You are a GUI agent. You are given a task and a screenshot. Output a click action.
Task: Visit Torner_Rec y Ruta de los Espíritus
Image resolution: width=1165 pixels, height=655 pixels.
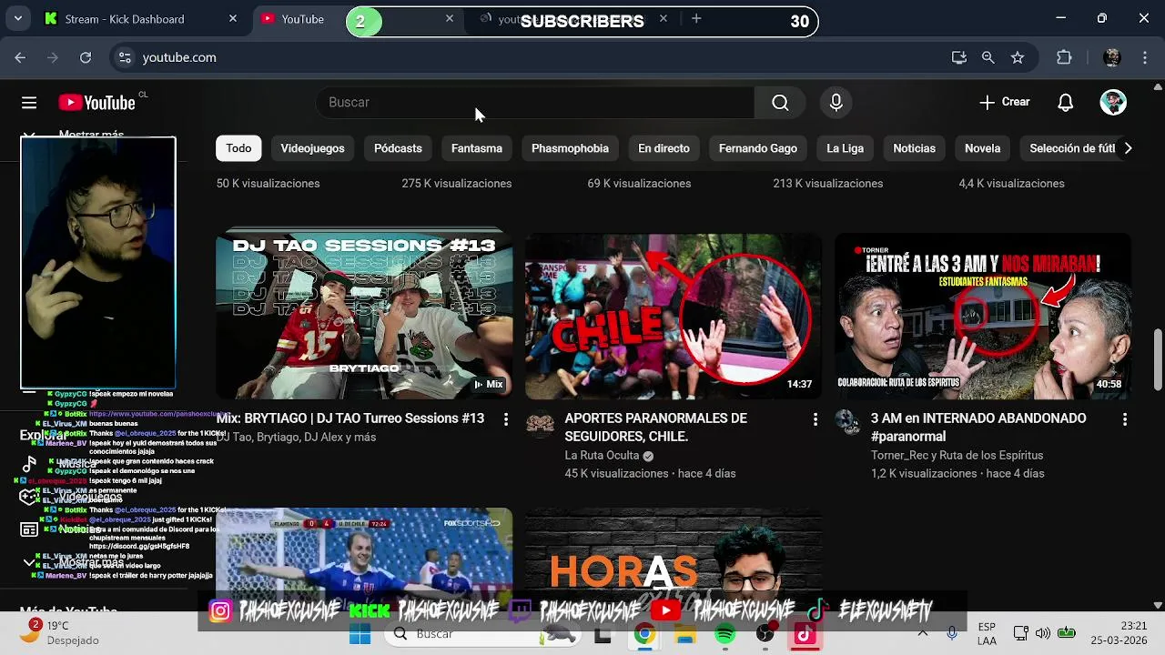(x=957, y=456)
